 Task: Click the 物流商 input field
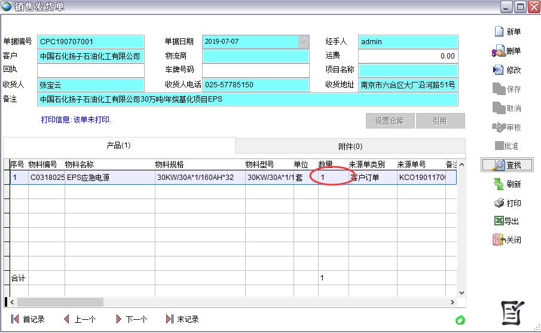(x=256, y=56)
